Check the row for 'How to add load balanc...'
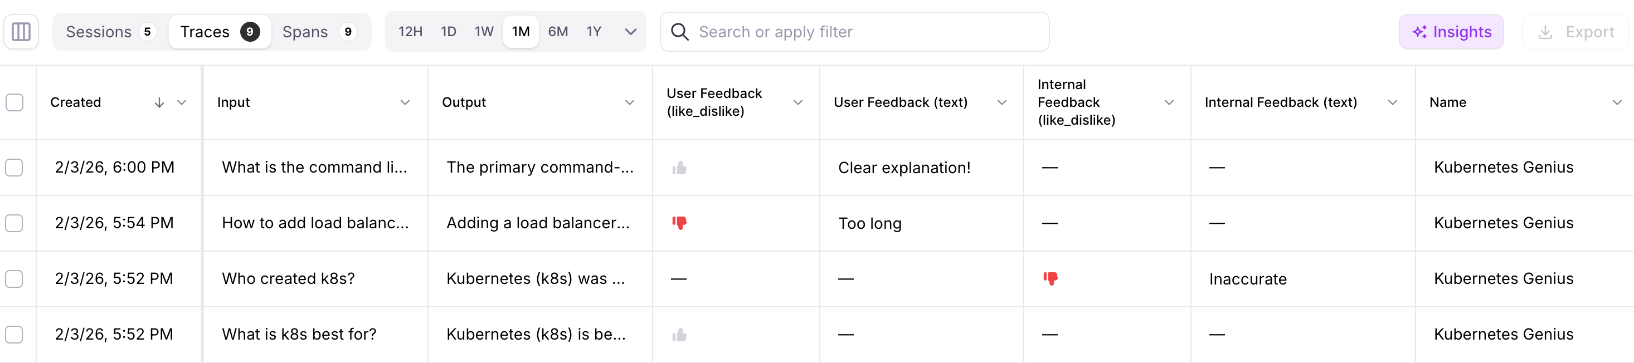 (x=14, y=223)
